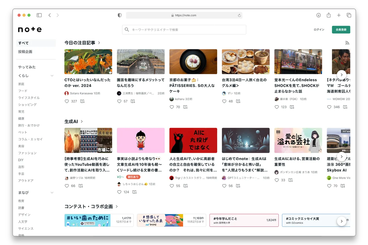Screen dimensions: 368x245
Task: Toggle like on the はじめてのnote article
Action: [x=224, y=186]
